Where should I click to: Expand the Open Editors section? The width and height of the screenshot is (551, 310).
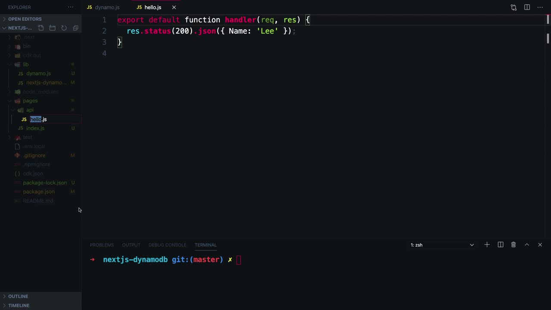point(25,19)
